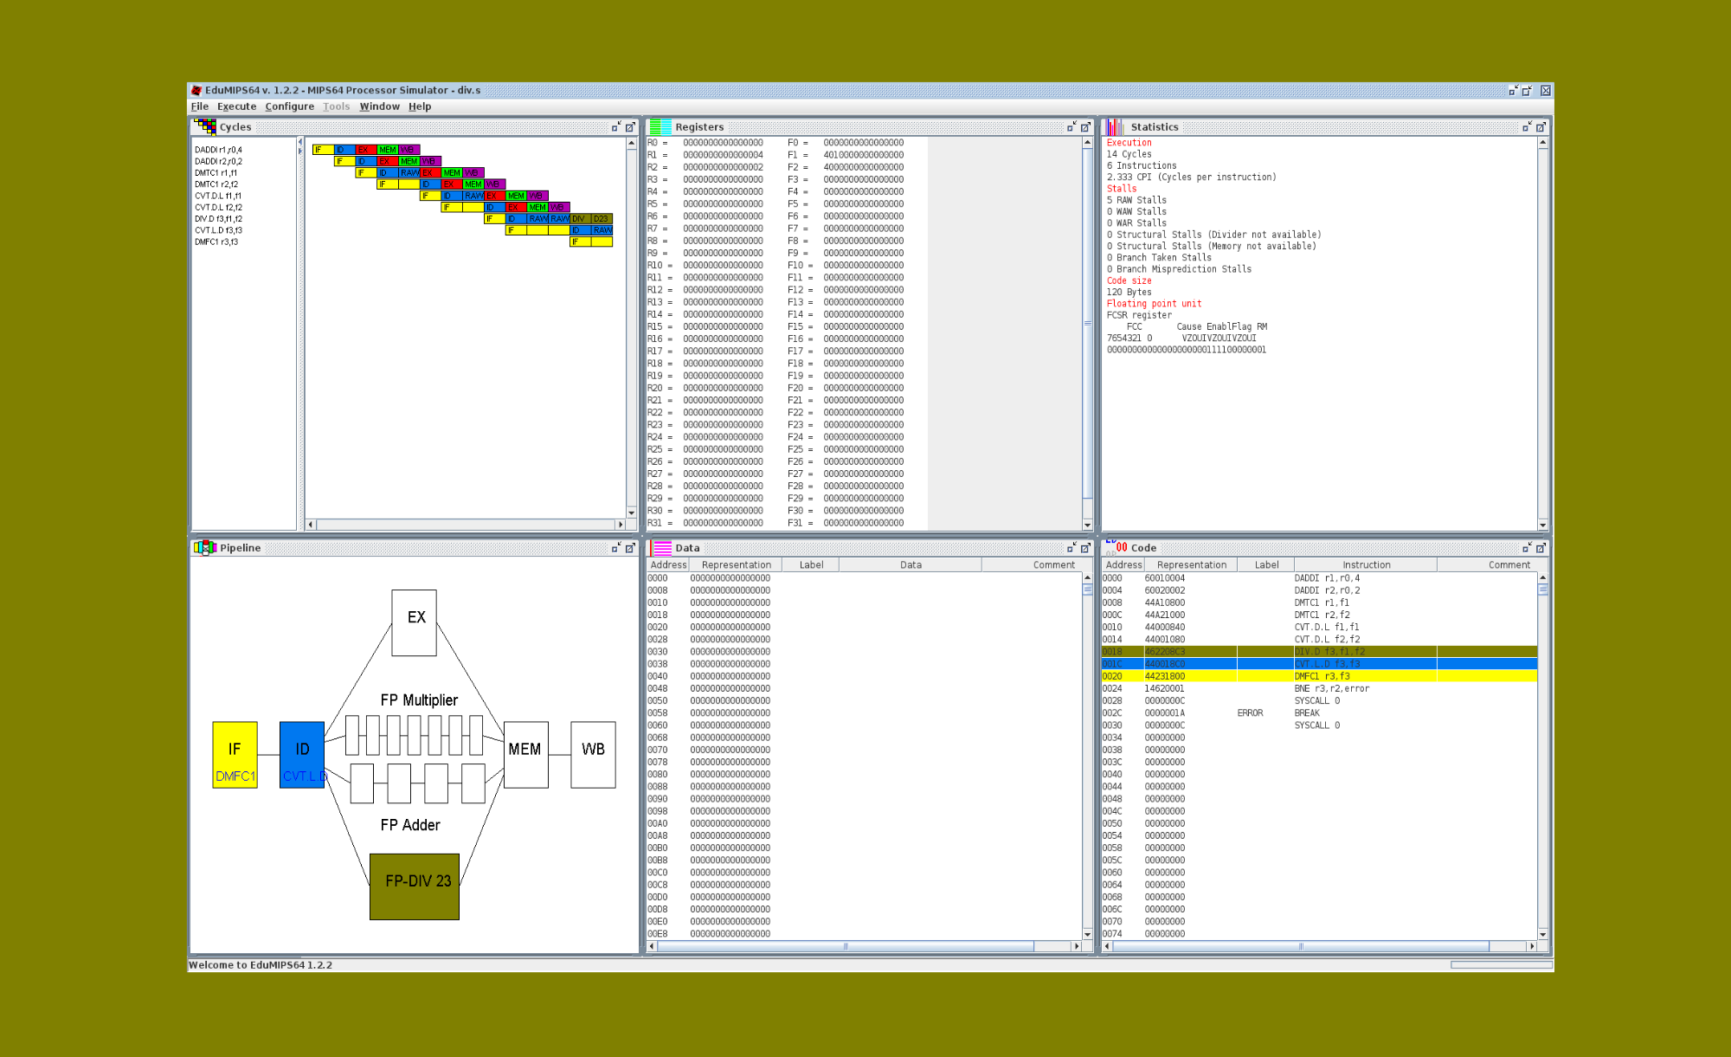1731x1057 pixels.
Task: Select the BNE r3,r2,error row in Code
Action: pos(1319,688)
